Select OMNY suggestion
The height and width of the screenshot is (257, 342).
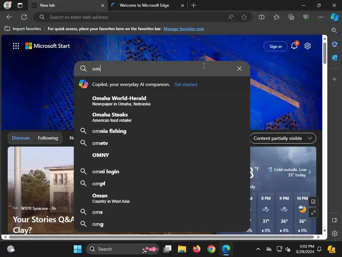(162, 155)
